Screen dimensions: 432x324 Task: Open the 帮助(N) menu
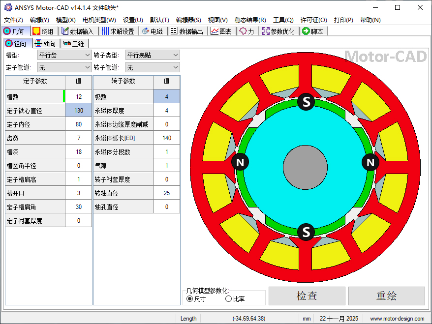[370, 20]
